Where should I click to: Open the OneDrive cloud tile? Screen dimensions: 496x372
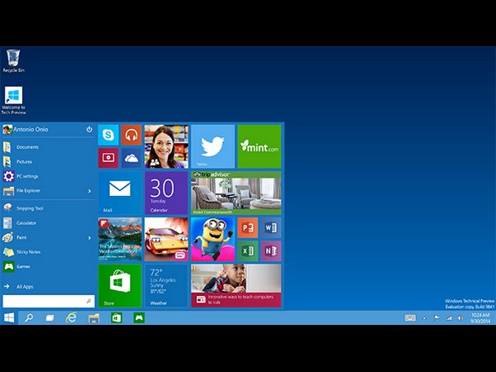tap(131, 157)
